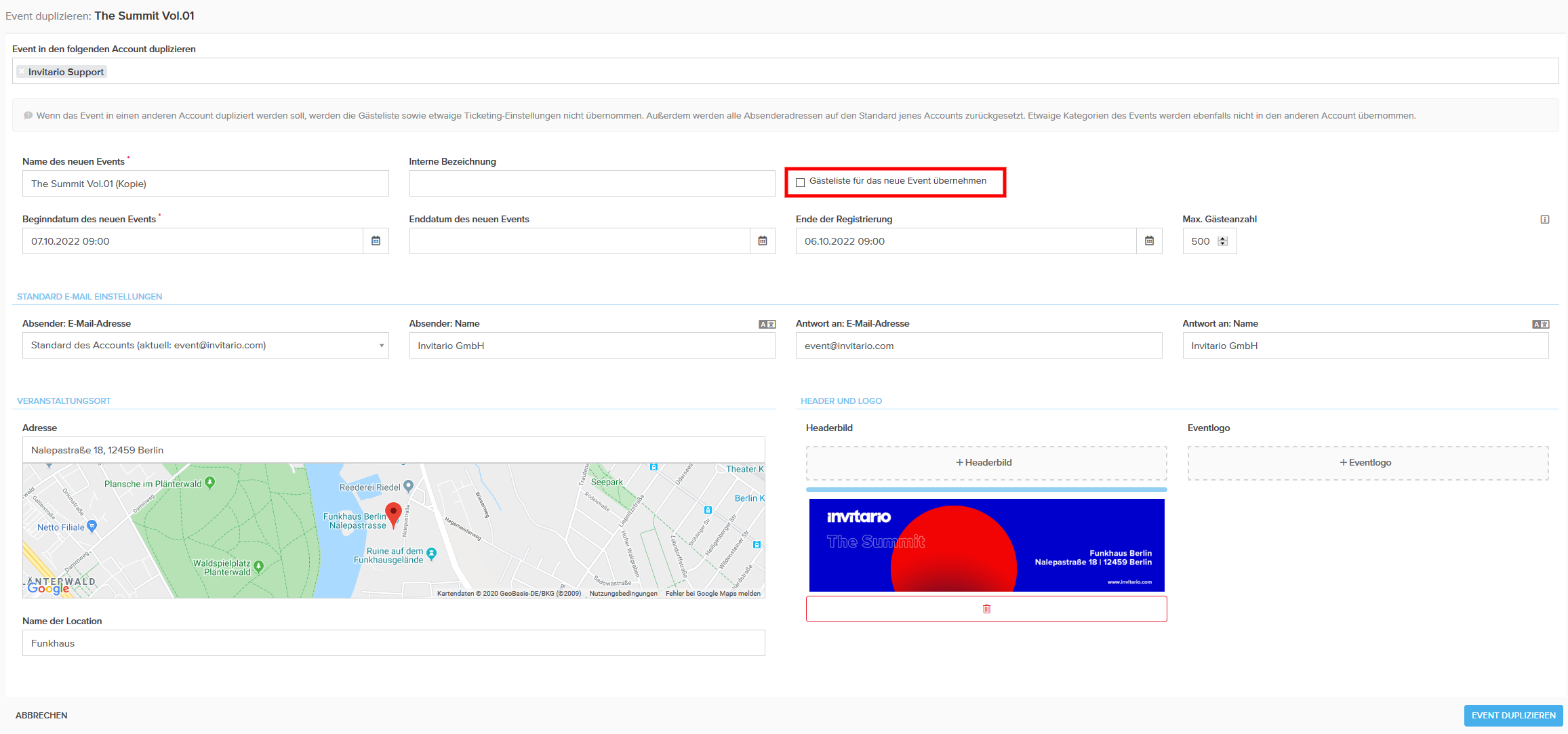
Task: Click into Interne Bezeichnung field
Action: pos(591,184)
